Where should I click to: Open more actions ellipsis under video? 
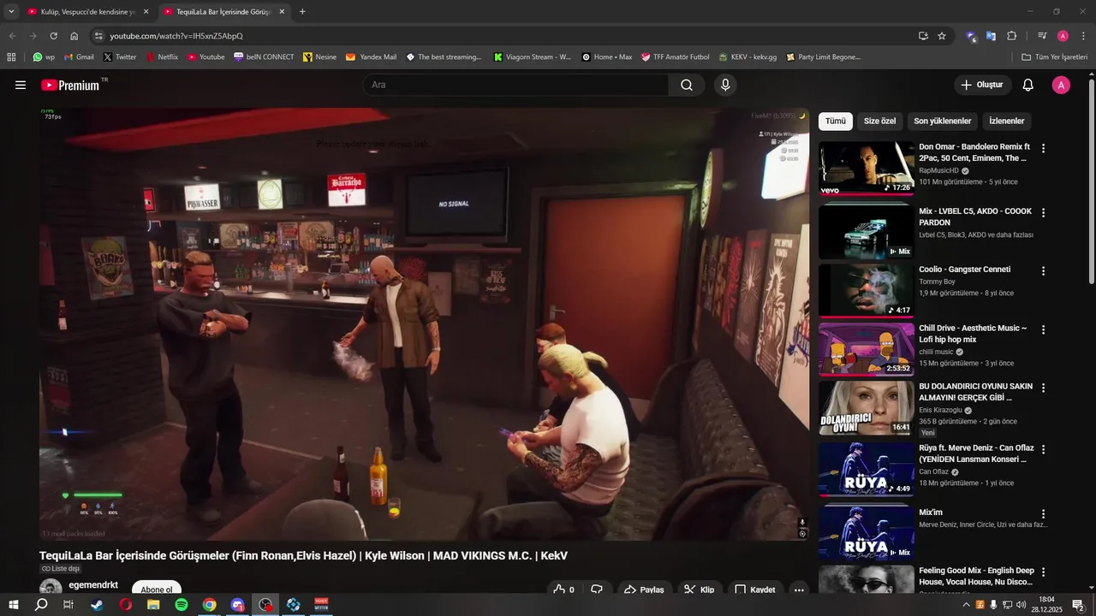point(798,589)
